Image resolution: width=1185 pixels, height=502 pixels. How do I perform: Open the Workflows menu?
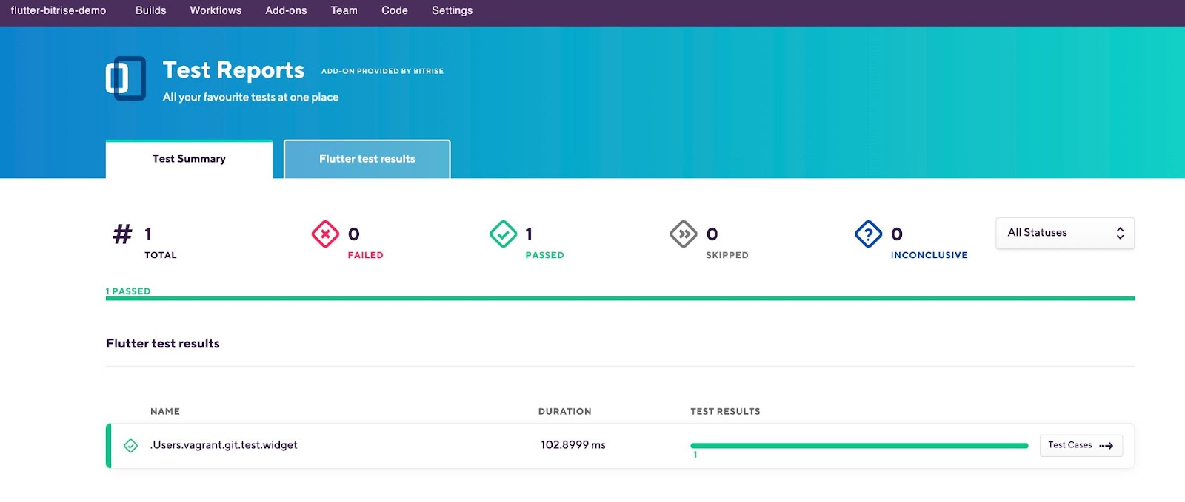216,10
